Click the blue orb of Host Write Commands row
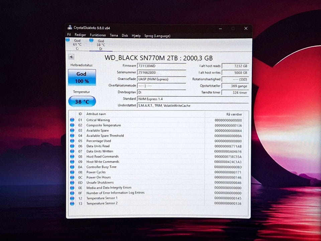The height and width of the screenshot is (241, 321). click(72, 161)
